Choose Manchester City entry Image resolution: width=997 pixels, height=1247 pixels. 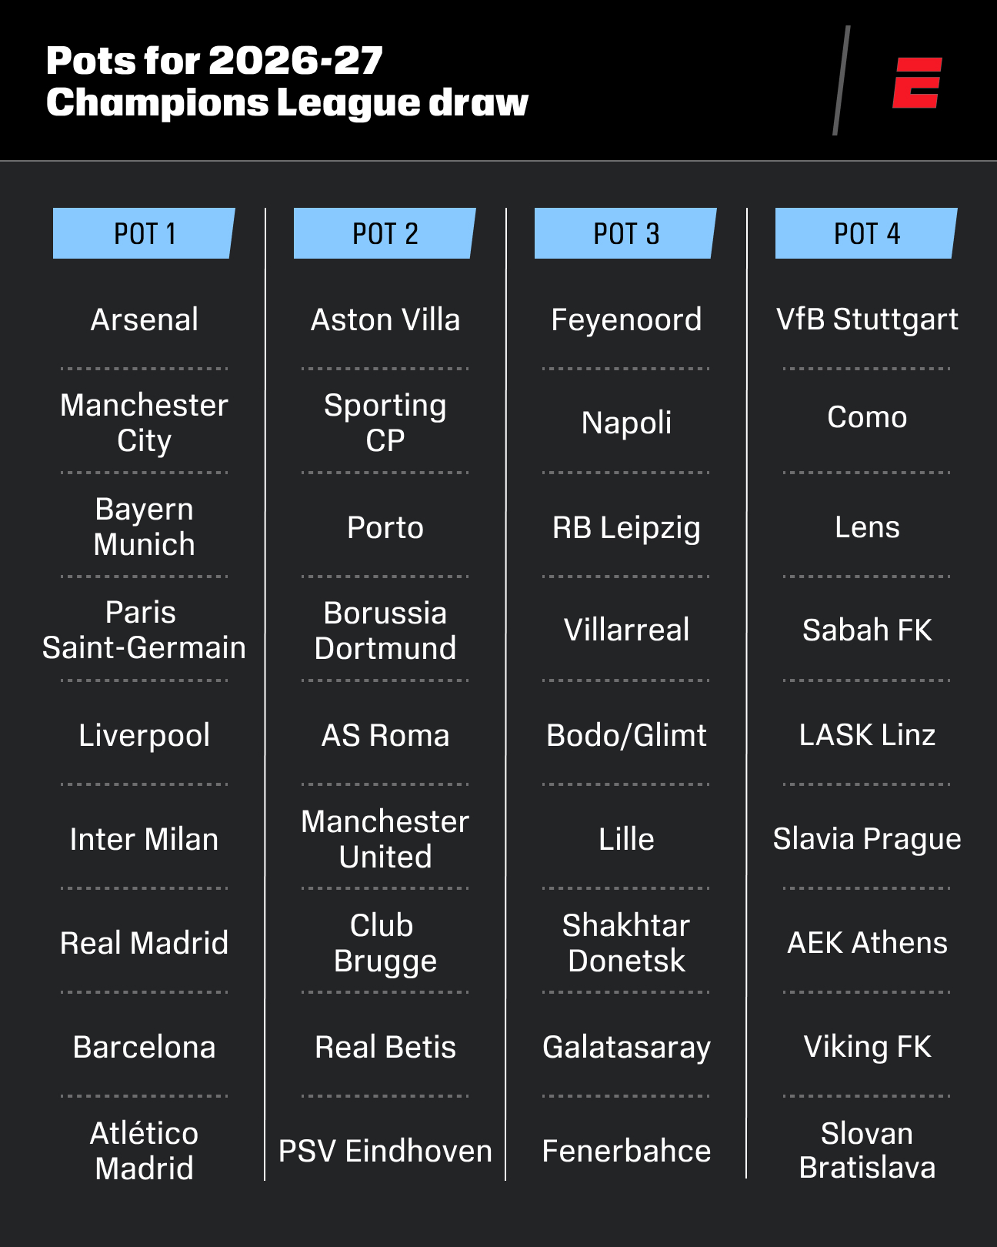pyautogui.click(x=145, y=423)
